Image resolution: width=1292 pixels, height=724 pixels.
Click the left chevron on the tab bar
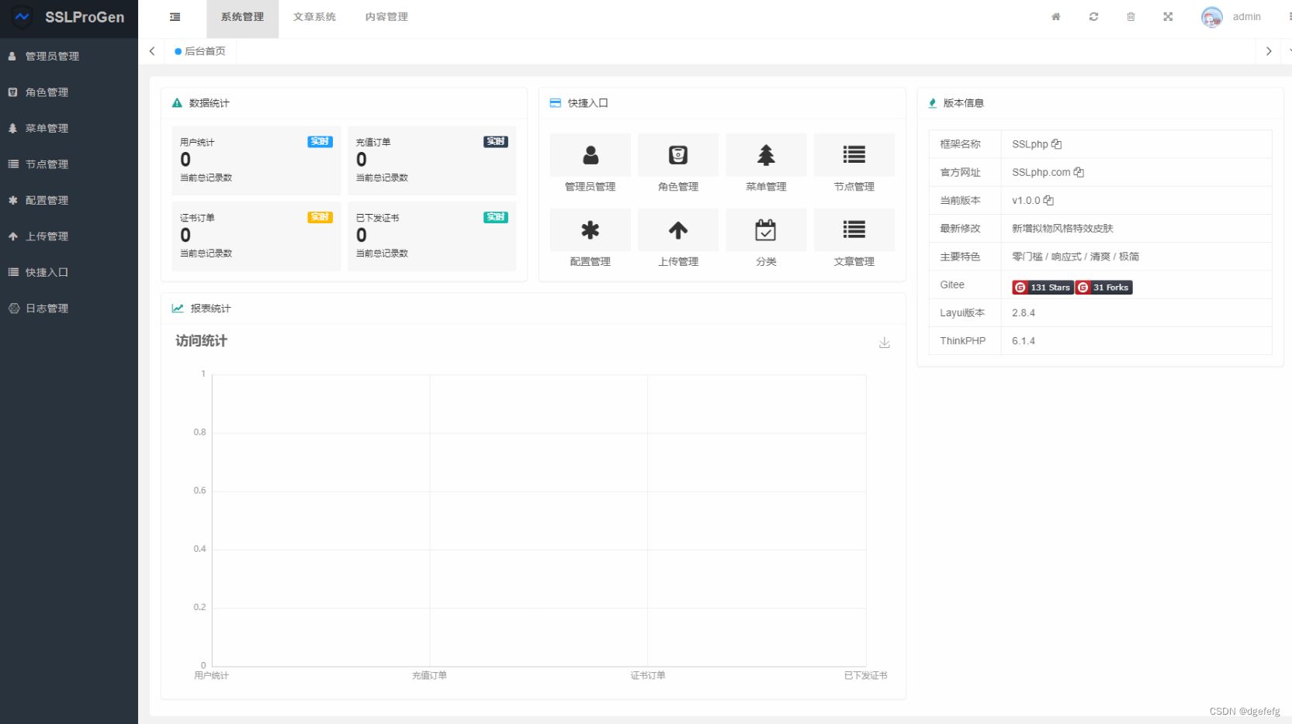point(152,51)
